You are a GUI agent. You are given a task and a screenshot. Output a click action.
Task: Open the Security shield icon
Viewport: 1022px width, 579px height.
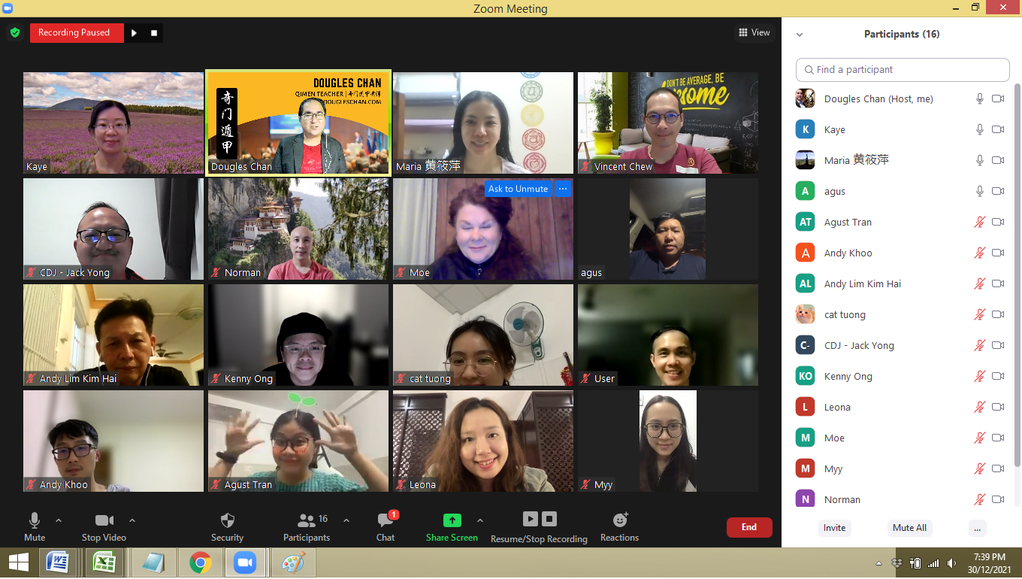(x=227, y=521)
